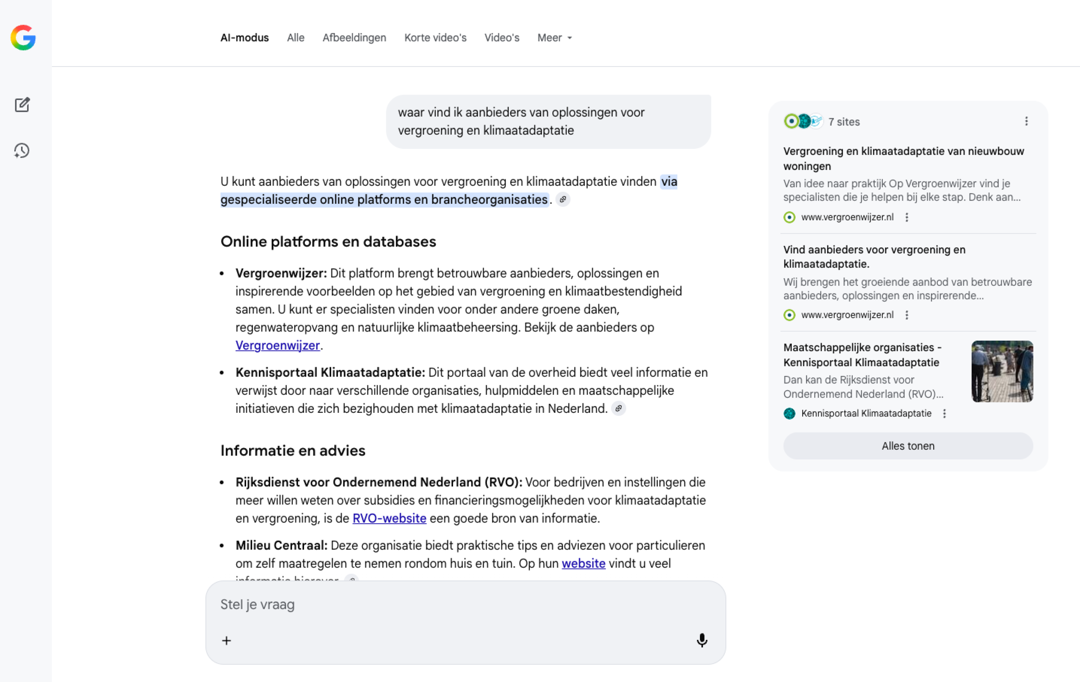
Task: Open link icon after Kennisportaal paragraph
Action: tap(618, 409)
